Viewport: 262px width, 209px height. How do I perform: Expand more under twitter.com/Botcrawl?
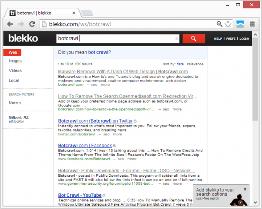point(118,134)
